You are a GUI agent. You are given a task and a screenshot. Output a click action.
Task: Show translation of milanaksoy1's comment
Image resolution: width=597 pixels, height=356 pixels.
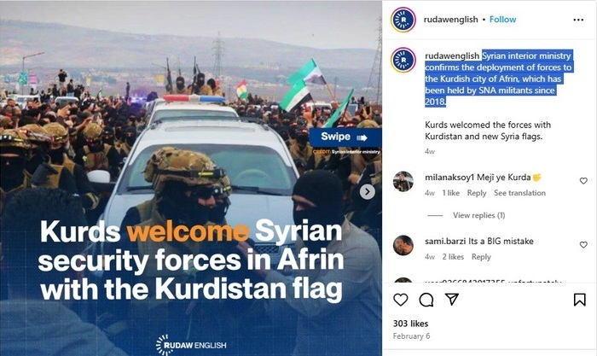click(519, 193)
